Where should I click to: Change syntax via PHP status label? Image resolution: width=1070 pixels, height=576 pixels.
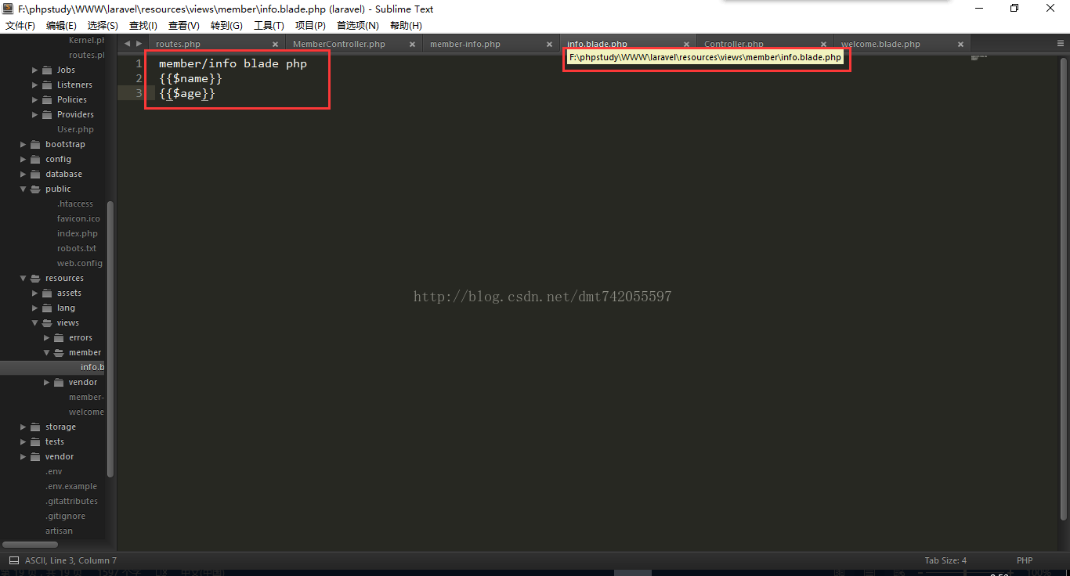click(x=1025, y=560)
